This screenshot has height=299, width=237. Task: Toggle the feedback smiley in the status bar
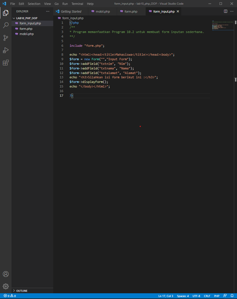[x=225, y=296]
